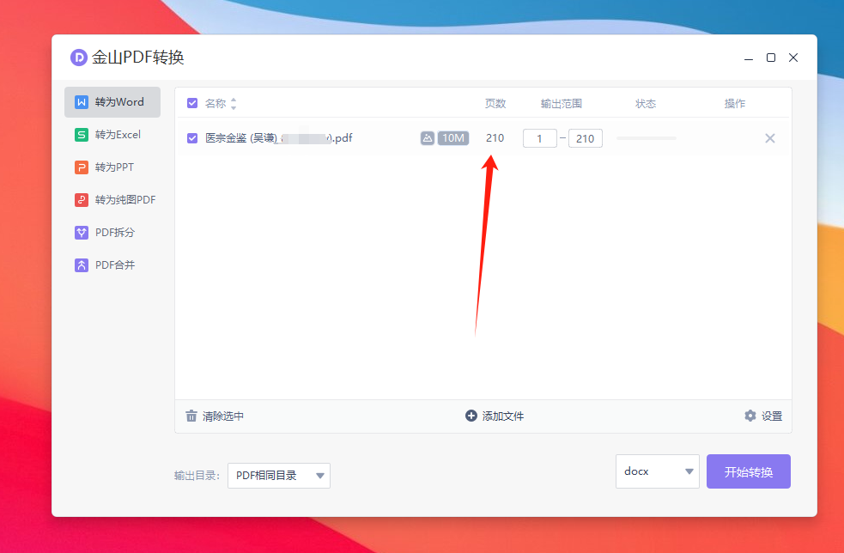Click the PDF拆分 split icon
The image size is (844, 553).
[82, 233]
